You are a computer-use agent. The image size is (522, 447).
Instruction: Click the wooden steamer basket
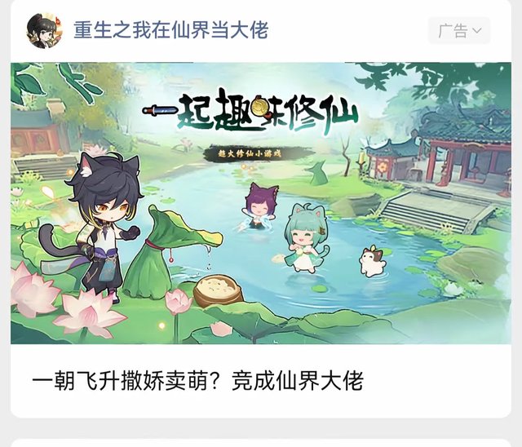[x=219, y=291]
